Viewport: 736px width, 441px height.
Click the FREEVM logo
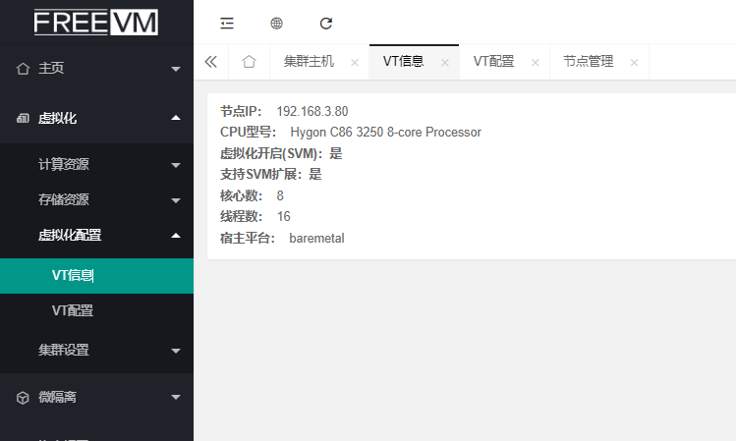pos(95,22)
